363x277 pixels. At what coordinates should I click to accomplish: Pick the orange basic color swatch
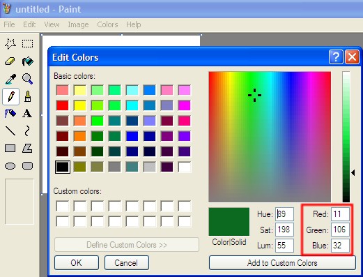point(80,136)
